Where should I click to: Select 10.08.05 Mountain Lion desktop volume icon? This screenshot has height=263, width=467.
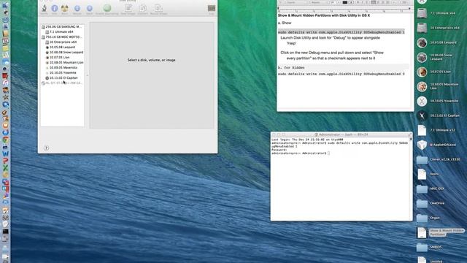[422, 86]
